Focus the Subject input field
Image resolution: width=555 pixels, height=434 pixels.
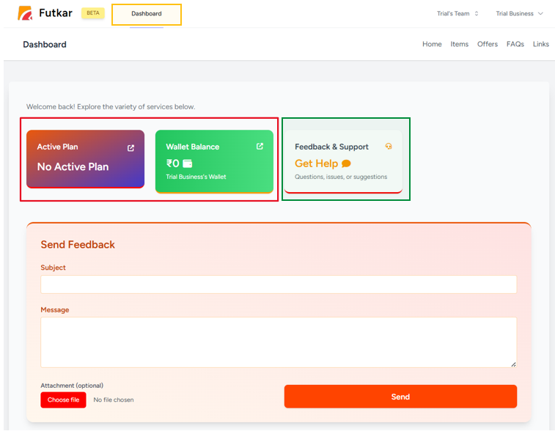click(279, 284)
